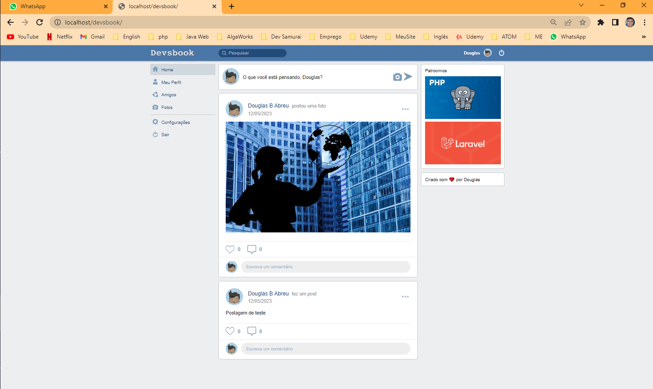Click comment bubble on 'Postagem de teste' post
The width and height of the screenshot is (653, 389).
252,331
